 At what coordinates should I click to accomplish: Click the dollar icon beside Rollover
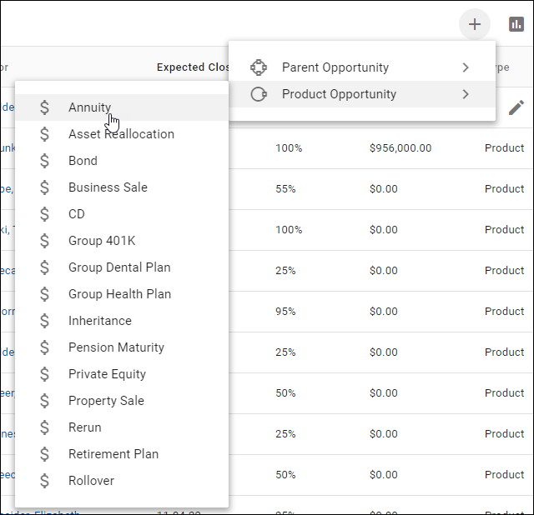pyautogui.click(x=45, y=481)
